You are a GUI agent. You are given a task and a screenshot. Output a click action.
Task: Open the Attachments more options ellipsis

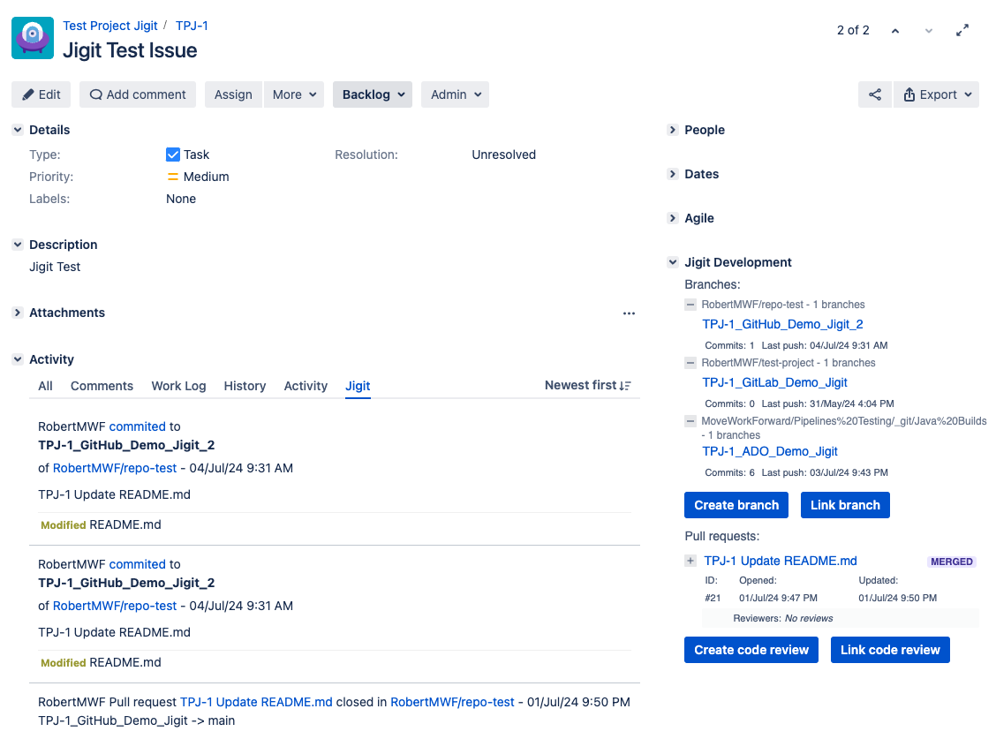(629, 313)
